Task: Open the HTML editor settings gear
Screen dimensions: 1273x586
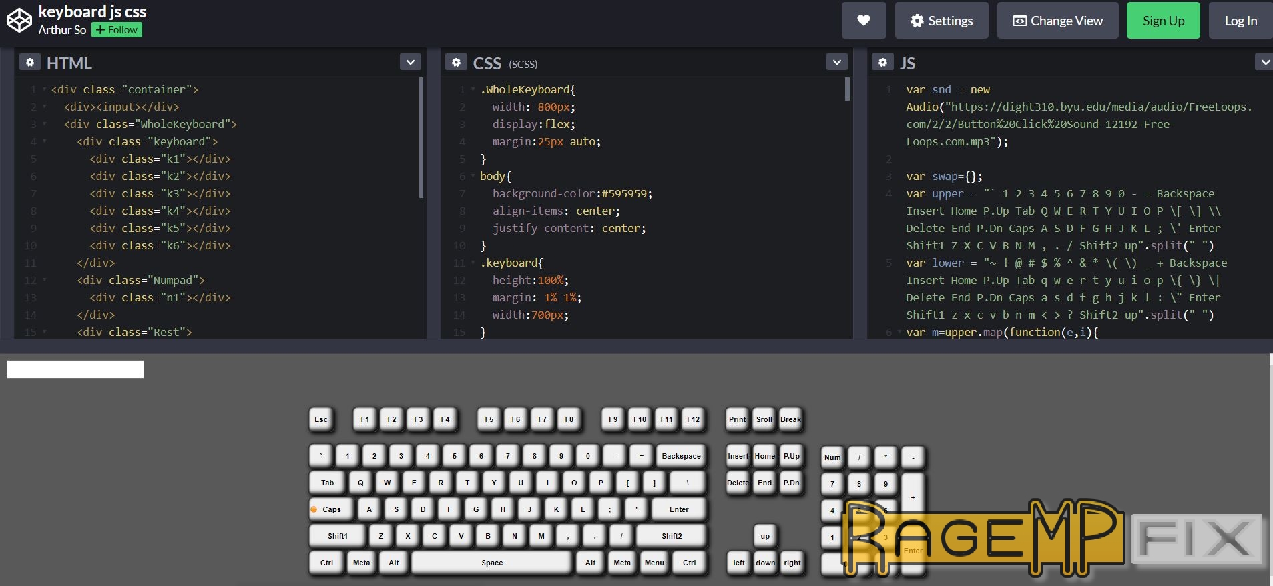Action: click(29, 63)
